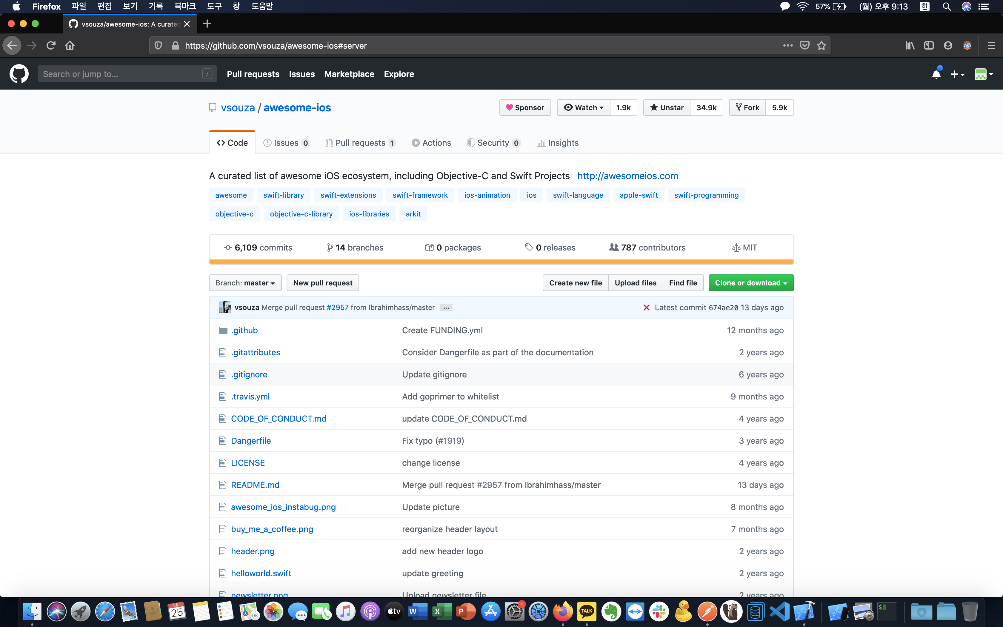
Task: Unstar the repository
Action: pos(667,107)
